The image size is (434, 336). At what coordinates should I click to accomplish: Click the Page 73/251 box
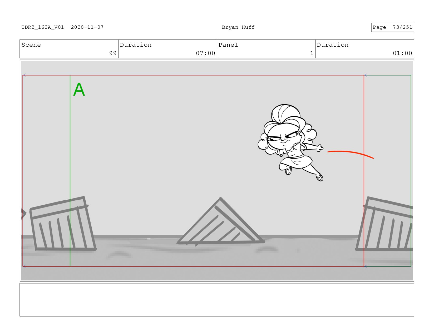click(x=392, y=27)
